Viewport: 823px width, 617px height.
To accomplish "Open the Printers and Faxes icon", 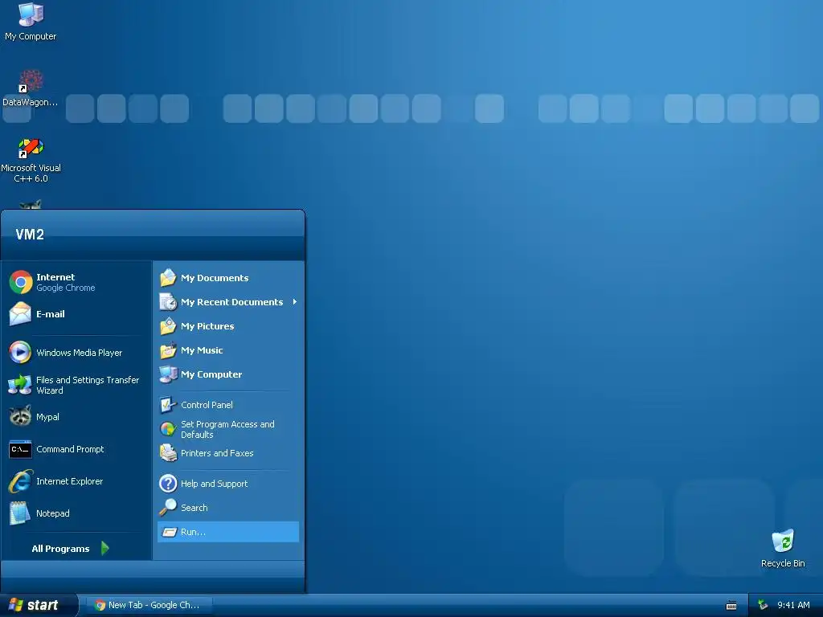I will click(x=168, y=453).
